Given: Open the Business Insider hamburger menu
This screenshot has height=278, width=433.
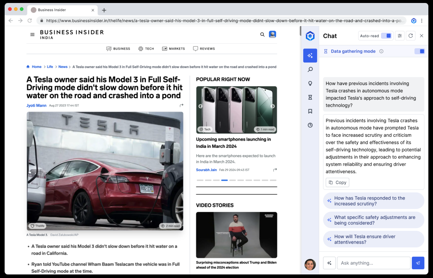Looking at the screenshot, I should pyautogui.click(x=32, y=35).
